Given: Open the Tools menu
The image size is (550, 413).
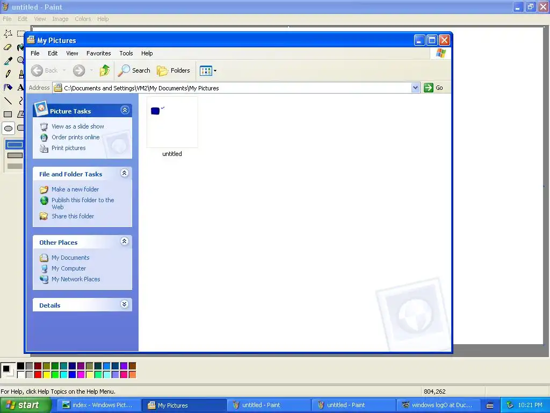Looking at the screenshot, I should [126, 53].
